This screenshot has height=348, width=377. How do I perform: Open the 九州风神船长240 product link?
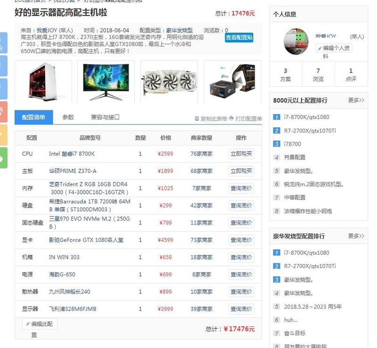(69, 292)
